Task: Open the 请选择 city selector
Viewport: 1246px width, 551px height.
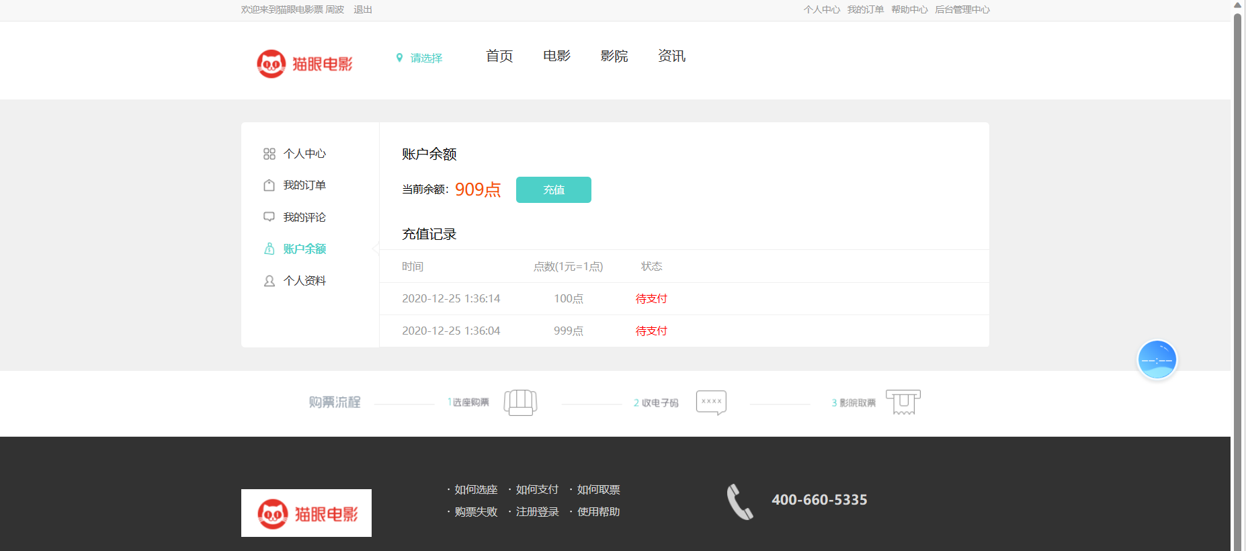Action: pyautogui.click(x=426, y=58)
